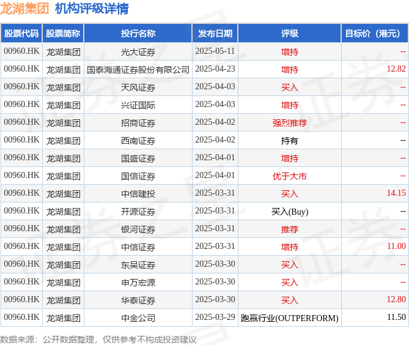The height and width of the screenshot is (345, 409).
Task: Click the 机构评级详情 blue title
Action: tap(92, 9)
